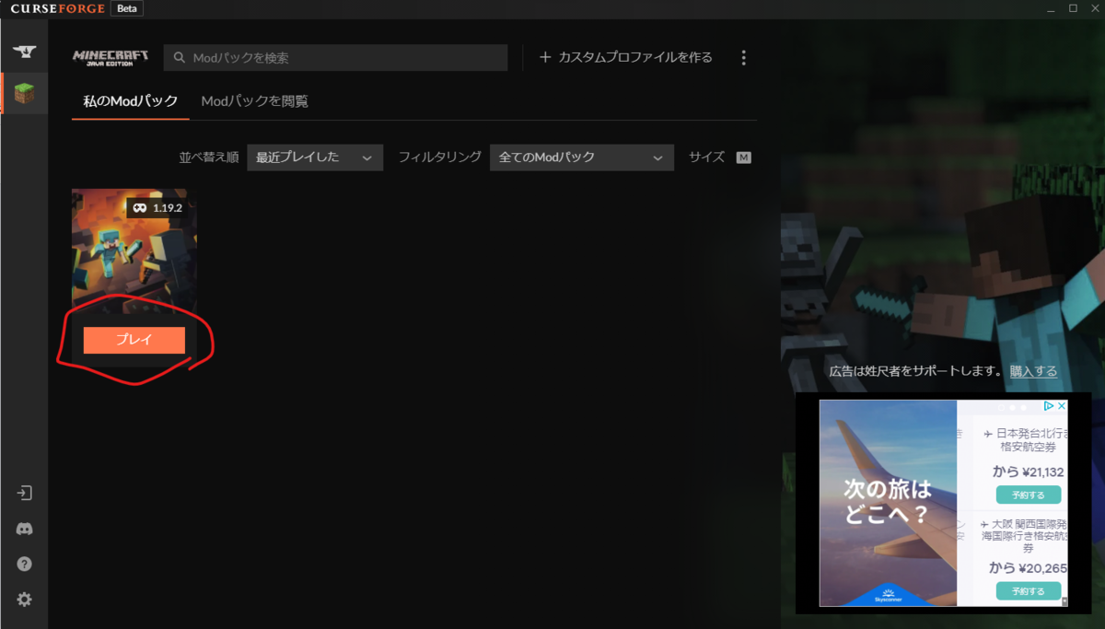Click first 予約する button priced ¥21,132
The height and width of the screenshot is (629, 1105).
click(1029, 495)
